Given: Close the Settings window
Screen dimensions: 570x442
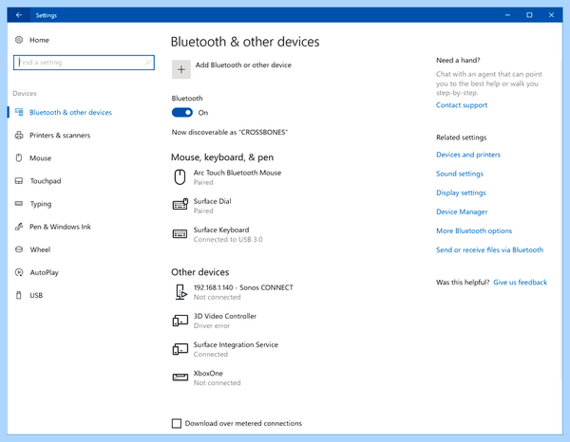Looking at the screenshot, I should tap(551, 15).
